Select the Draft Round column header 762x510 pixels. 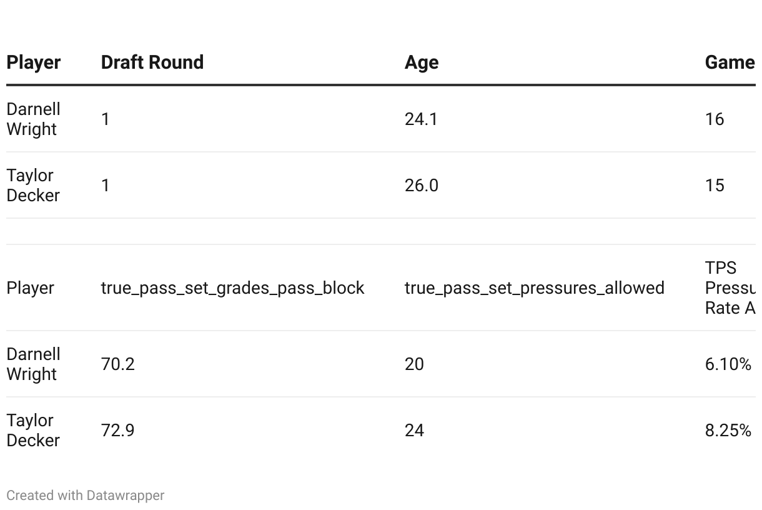point(152,62)
